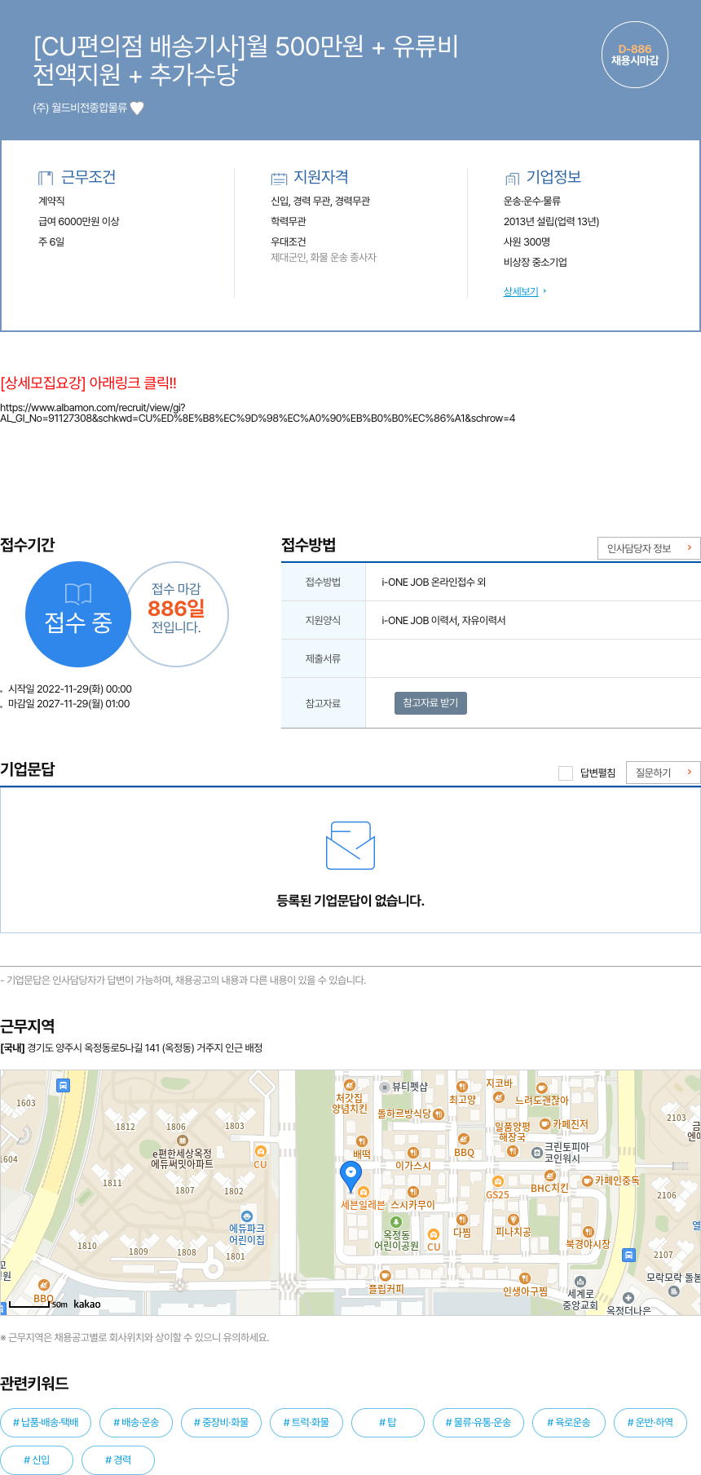Viewport: 701px width, 1475px height.
Task: Click the 이가스시 restaurant marker
Action: coord(413,1153)
